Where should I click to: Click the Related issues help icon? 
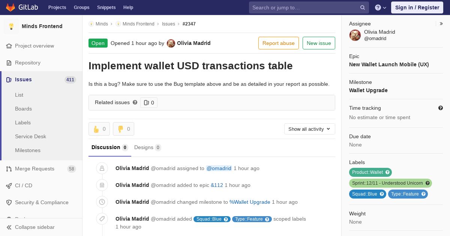[x=135, y=102]
